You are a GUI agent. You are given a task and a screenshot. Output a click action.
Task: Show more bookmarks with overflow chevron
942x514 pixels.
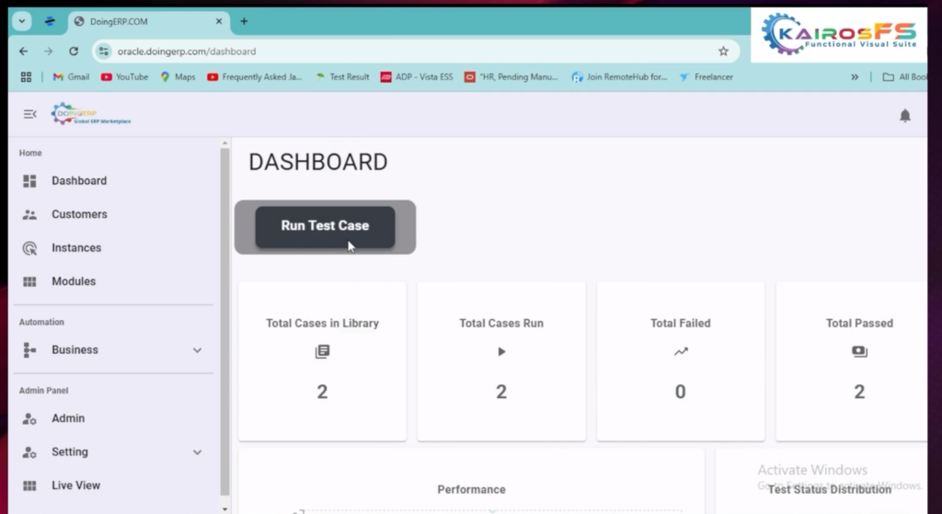coord(855,77)
